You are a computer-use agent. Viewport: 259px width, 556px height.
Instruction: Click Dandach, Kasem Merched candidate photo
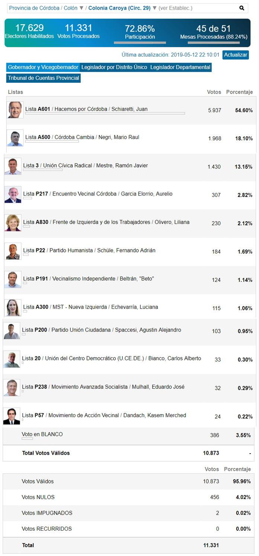pyautogui.click(x=12, y=416)
